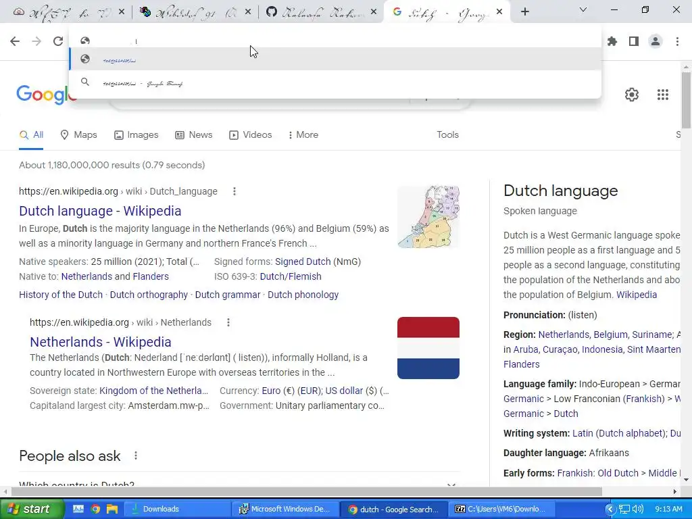Open the Extensions puzzle-piece icon
Image resolution: width=692 pixels, height=519 pixels.
coord(612,41)
